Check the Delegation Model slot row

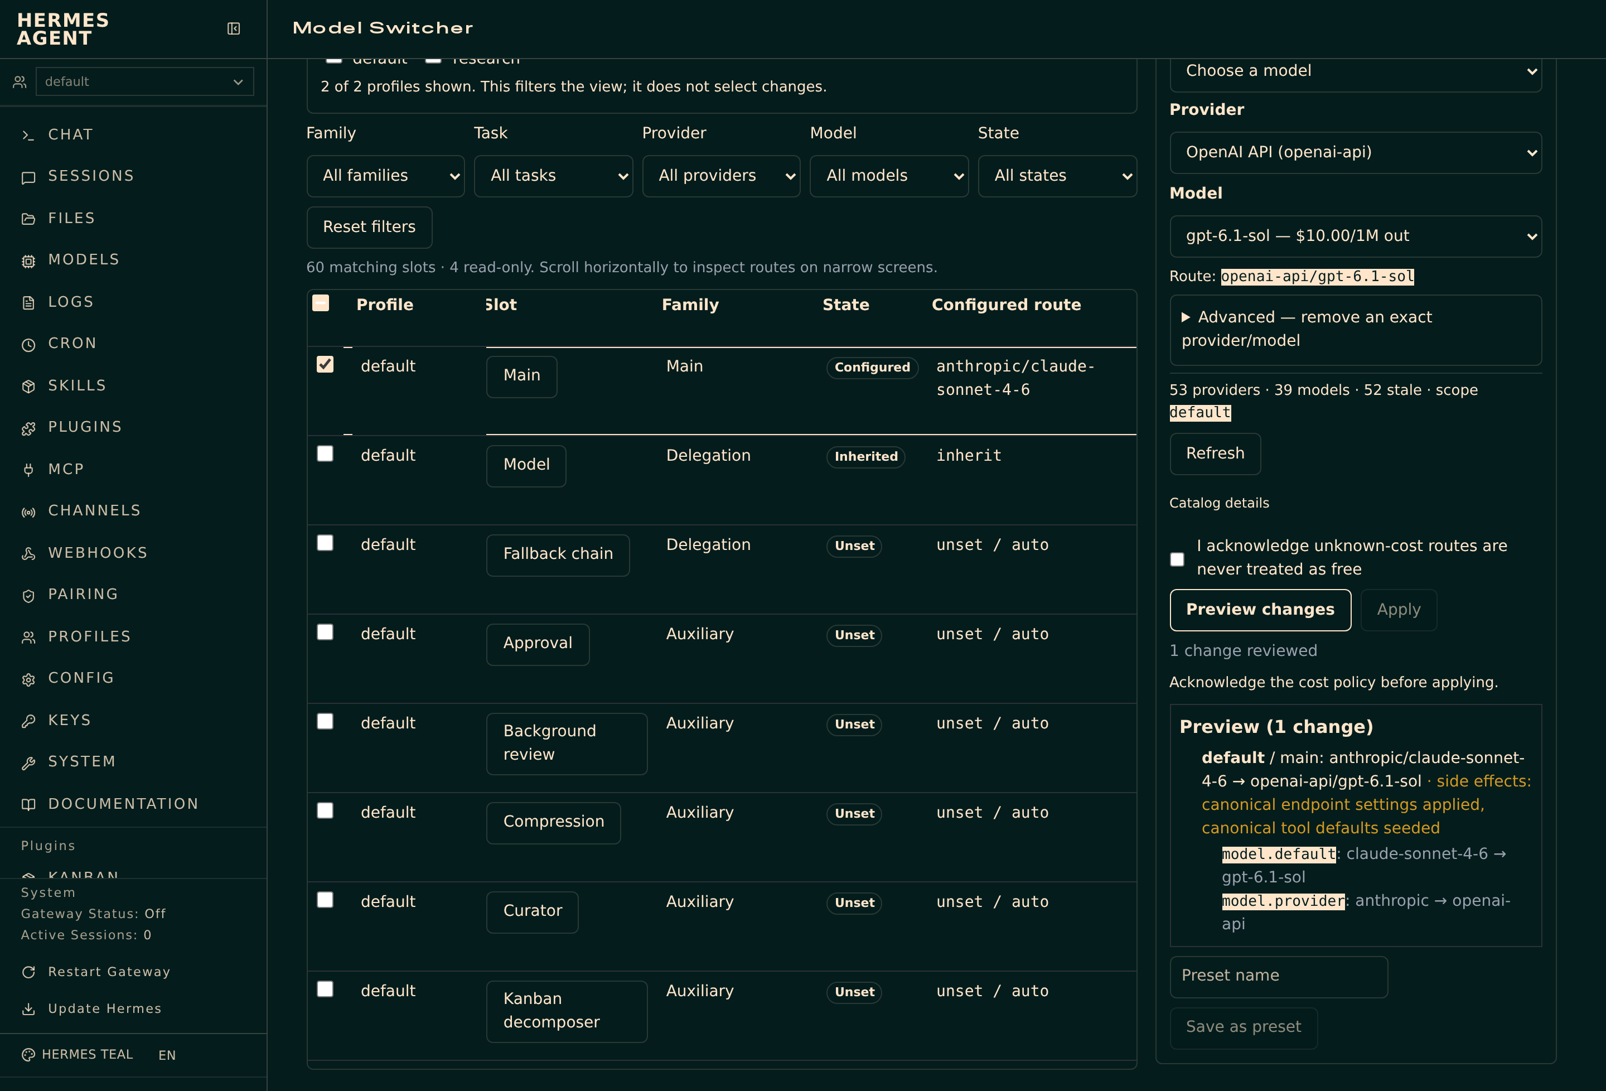tap(325, 453)
